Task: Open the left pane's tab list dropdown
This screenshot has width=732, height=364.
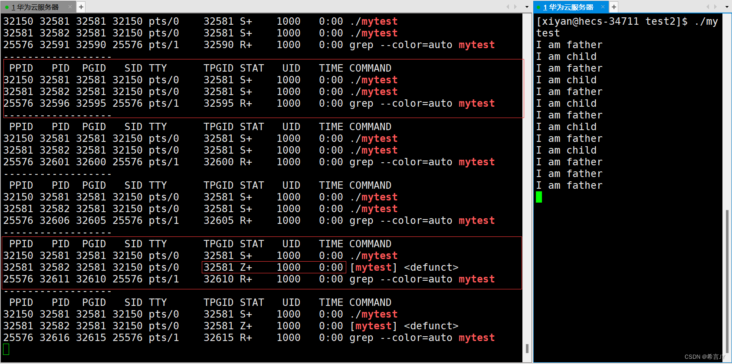Action: pos(527,7)
